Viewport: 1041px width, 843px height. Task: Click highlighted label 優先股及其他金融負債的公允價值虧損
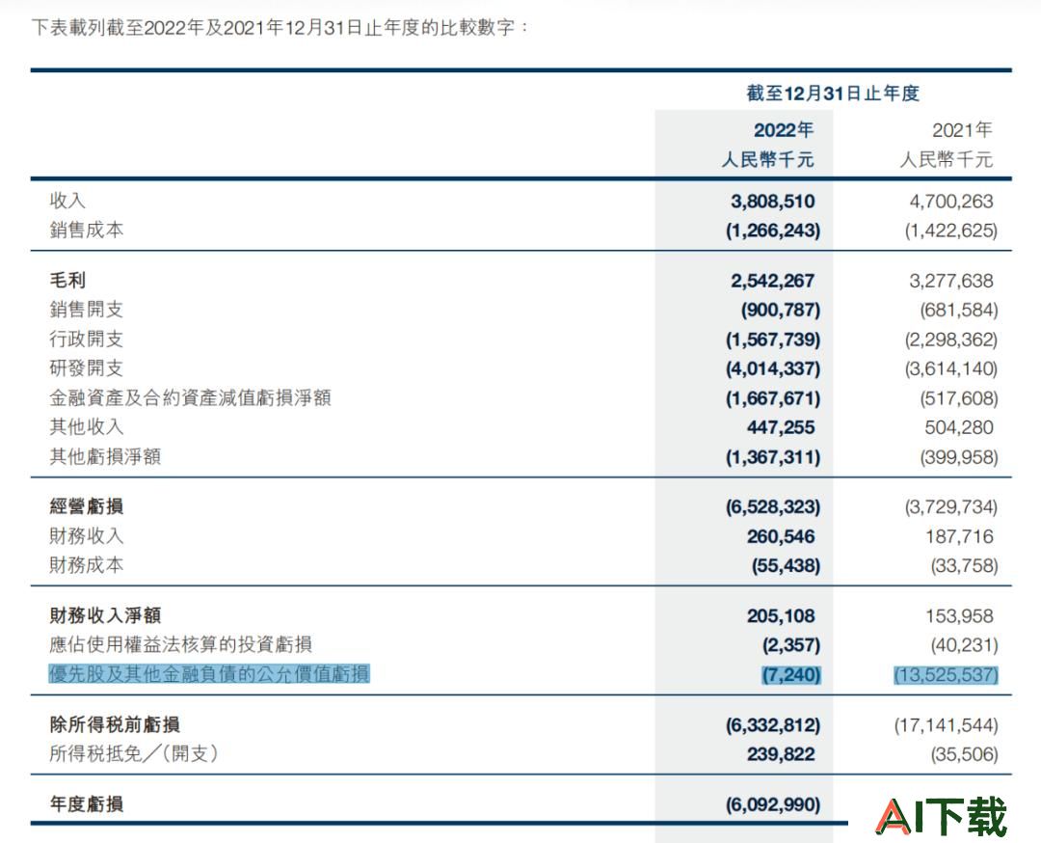209,673
